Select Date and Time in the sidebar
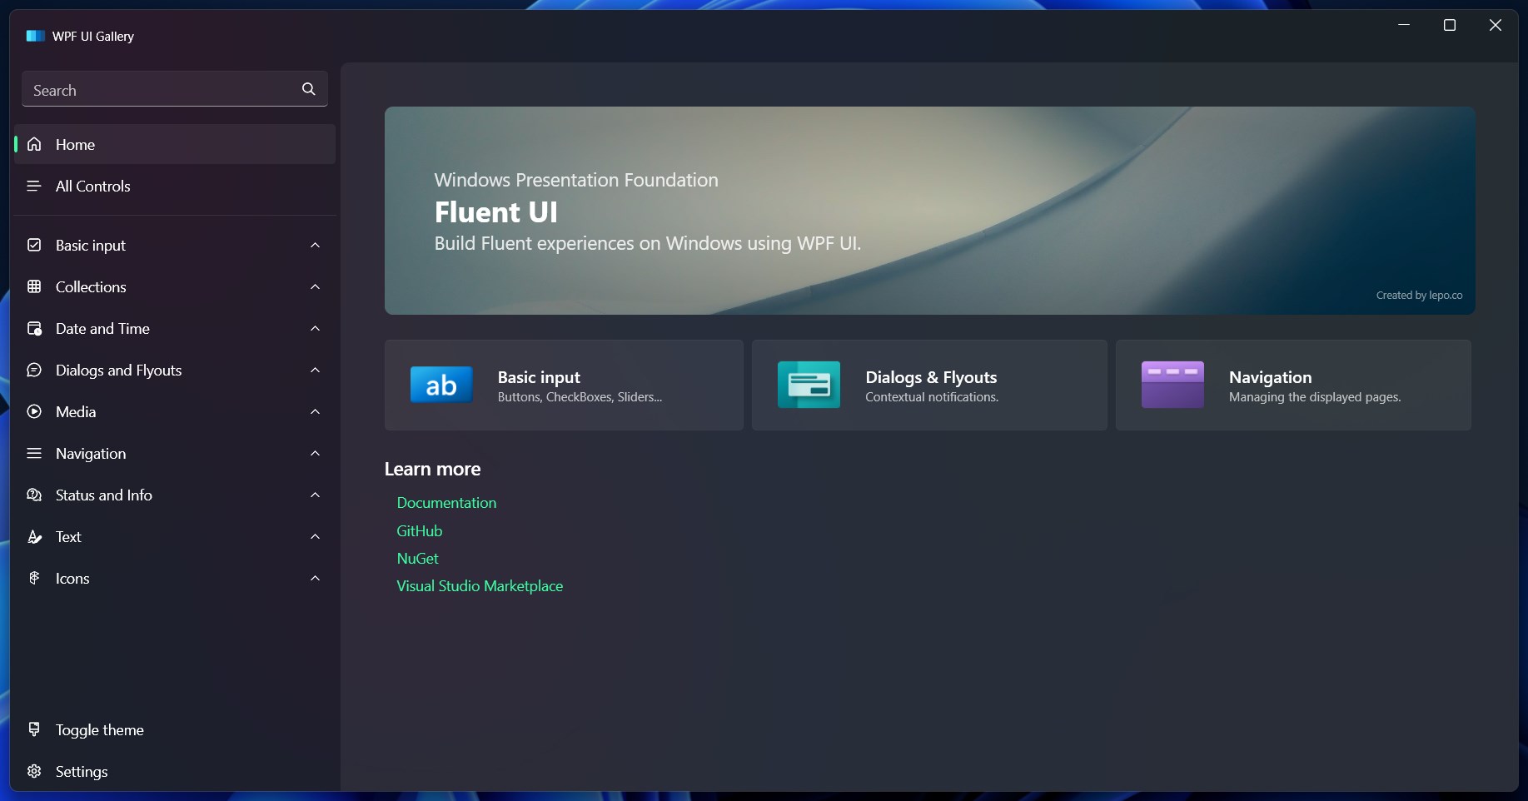 pyautogui.click(x=175, y=328)
